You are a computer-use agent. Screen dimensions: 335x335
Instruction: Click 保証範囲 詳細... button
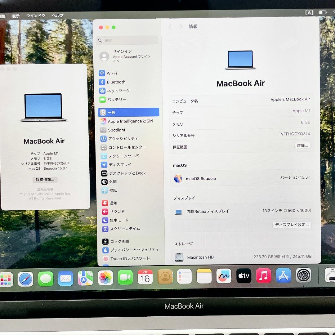pos(302,145)
